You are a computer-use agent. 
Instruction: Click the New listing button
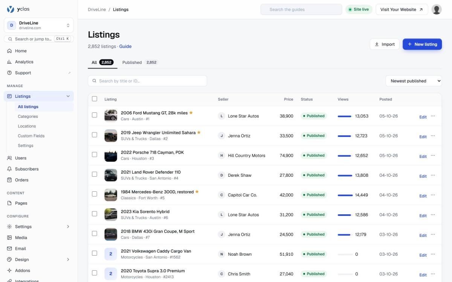422,44
